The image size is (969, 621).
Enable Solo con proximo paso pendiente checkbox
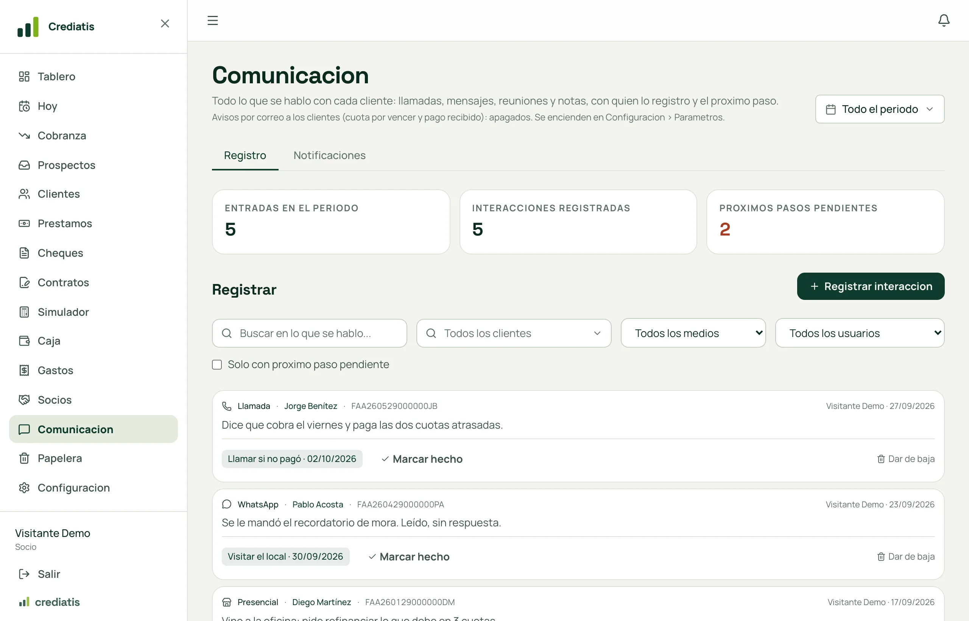[217, 365]
